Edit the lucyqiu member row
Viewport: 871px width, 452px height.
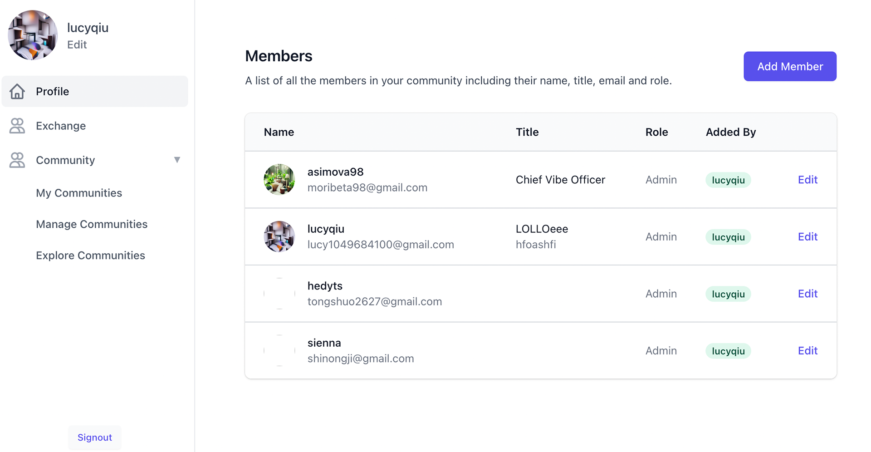(x=807, y=236)
